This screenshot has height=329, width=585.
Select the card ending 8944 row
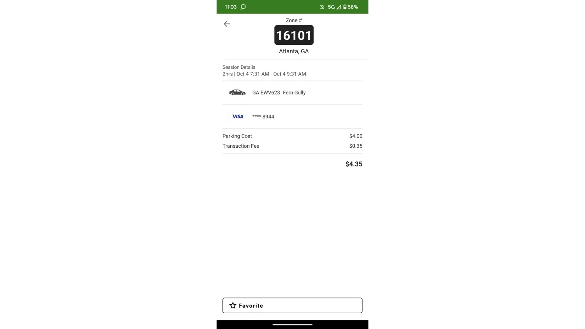(x=292, y=116)
